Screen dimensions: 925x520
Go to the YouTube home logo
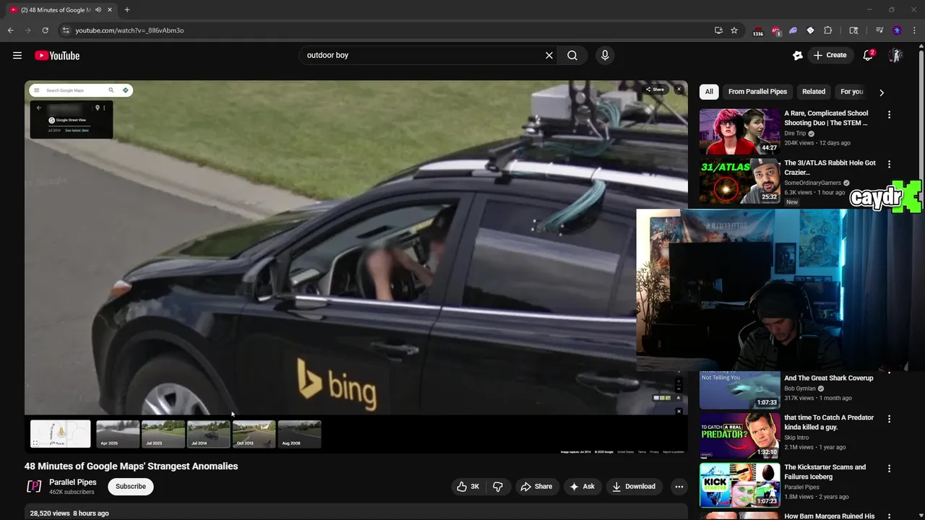57,56
